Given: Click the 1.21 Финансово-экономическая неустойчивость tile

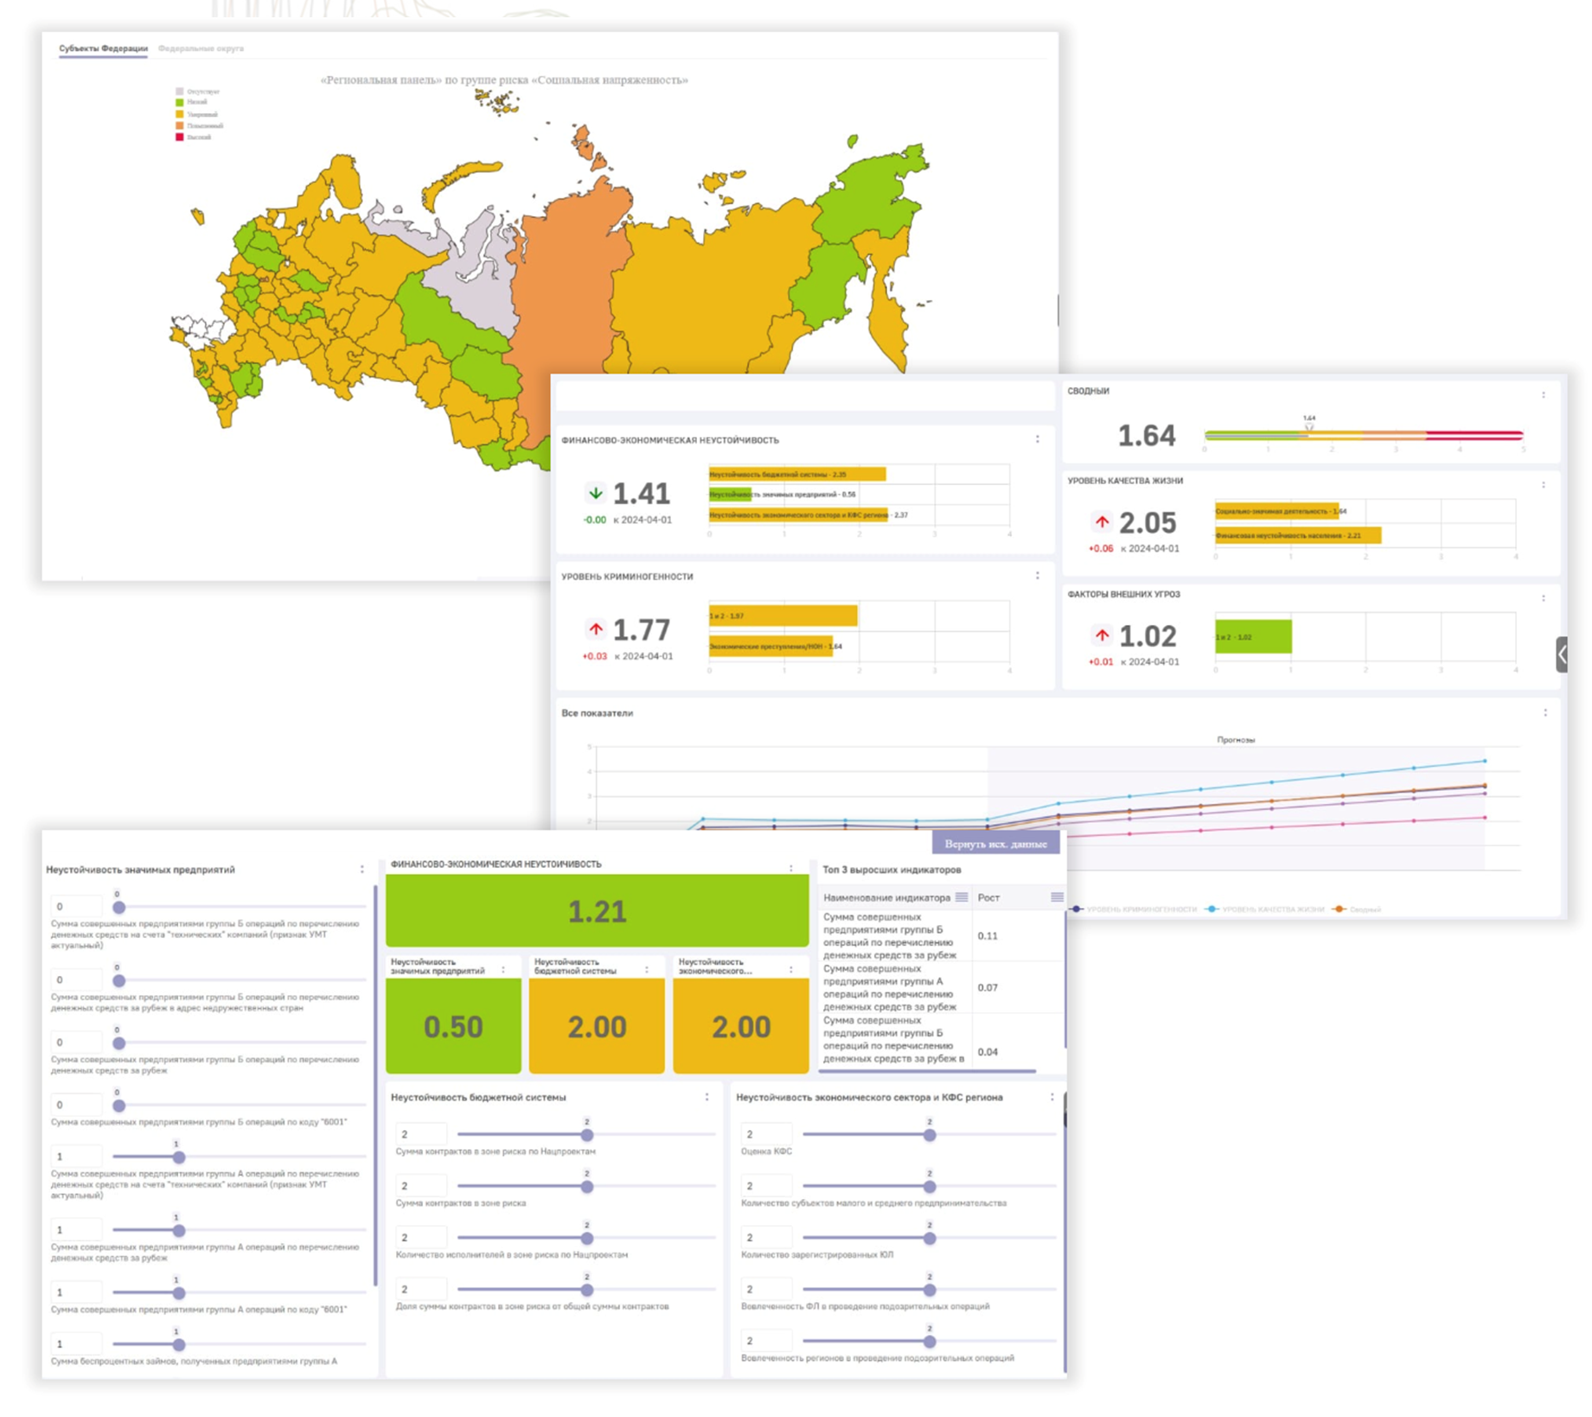Looking at the screenshot, I should [597, 911].
